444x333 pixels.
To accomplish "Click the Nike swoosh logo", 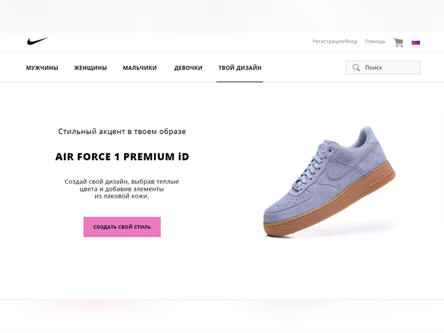I will click(x=37, y=41).
